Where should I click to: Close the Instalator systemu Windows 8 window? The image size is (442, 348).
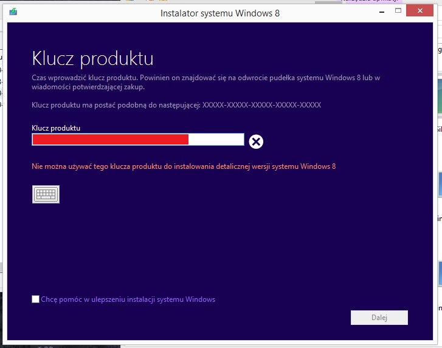420,11
